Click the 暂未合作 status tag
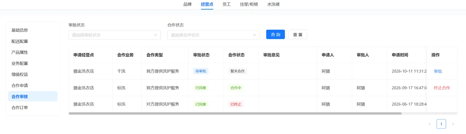466x134 pixels. [x=238, y=71]
